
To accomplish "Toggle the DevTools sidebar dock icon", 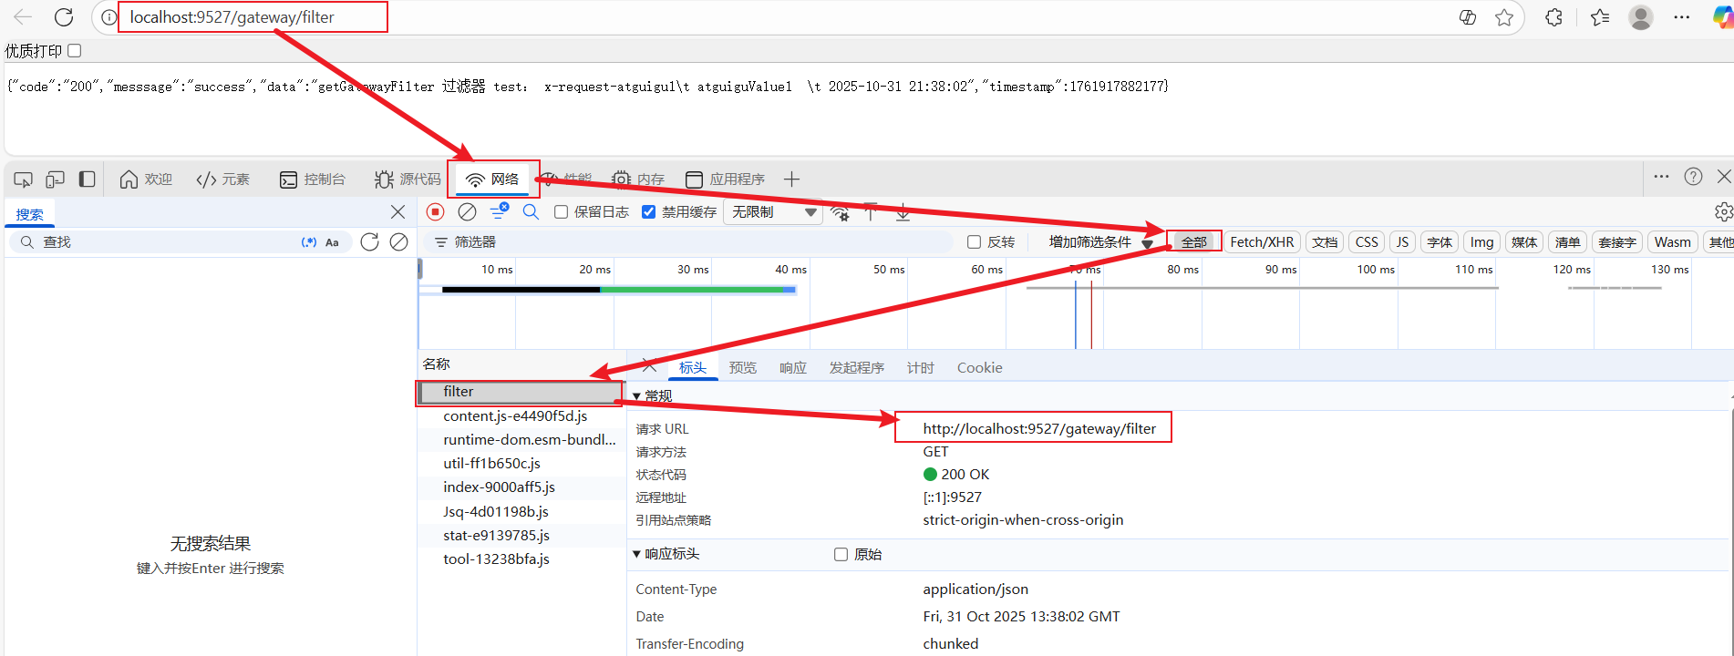I will point(88,179).
